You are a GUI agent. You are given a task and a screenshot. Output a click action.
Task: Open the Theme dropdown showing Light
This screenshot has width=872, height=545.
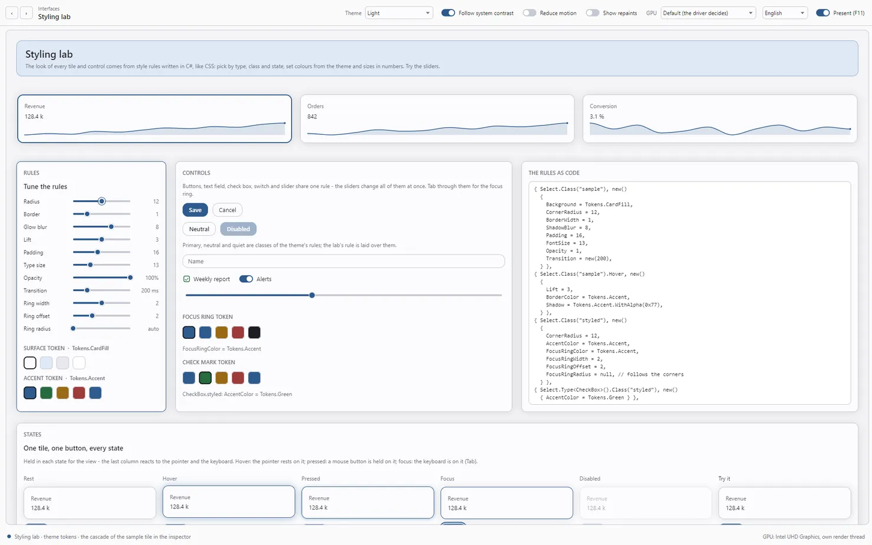399,13
